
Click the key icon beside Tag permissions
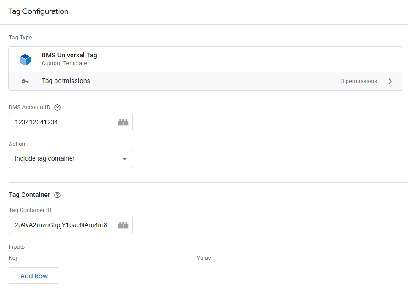(x=25, y=81)
